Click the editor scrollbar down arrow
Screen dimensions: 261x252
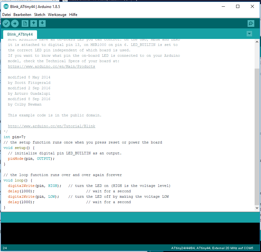[257, 208]
